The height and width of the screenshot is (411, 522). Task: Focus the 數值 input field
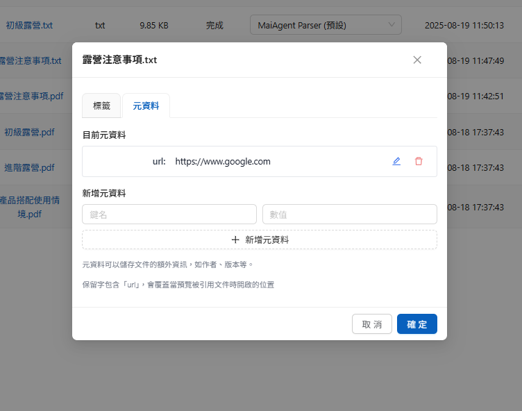[x=349, y=214]
